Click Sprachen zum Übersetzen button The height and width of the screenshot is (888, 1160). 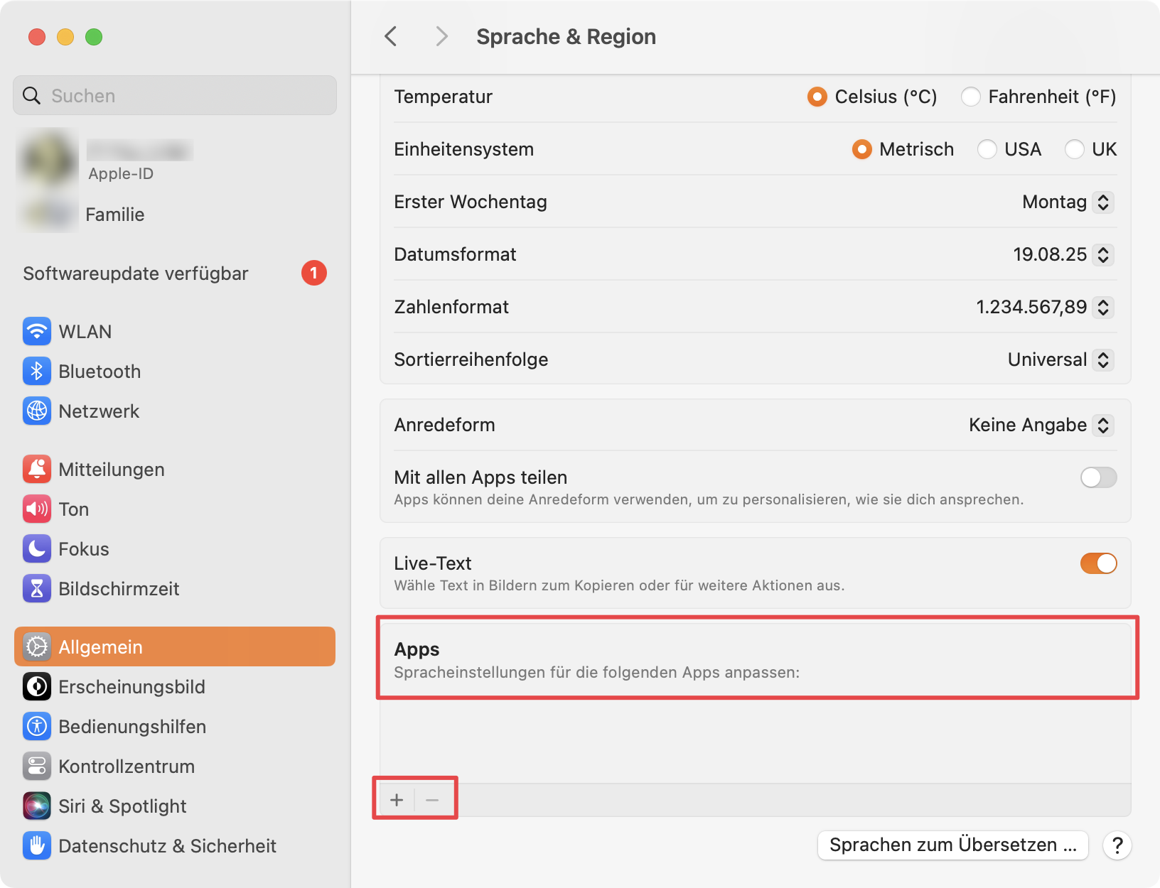pos(952,845)
